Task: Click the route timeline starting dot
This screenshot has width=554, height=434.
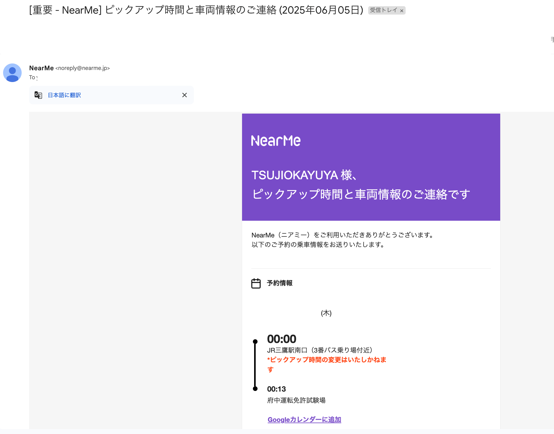Action: click(x=255, y=341)
